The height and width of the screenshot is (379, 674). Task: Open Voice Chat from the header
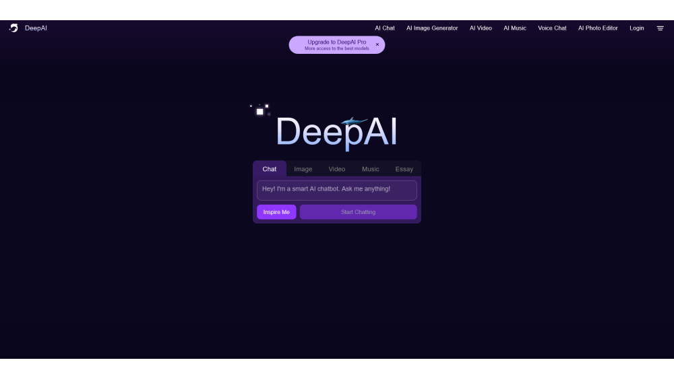(x=552, y=28)
